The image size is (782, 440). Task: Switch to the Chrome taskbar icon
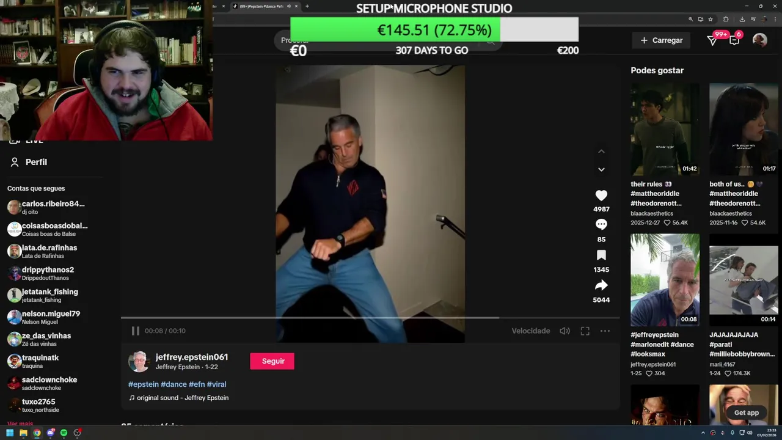click(x=37, y=433)
